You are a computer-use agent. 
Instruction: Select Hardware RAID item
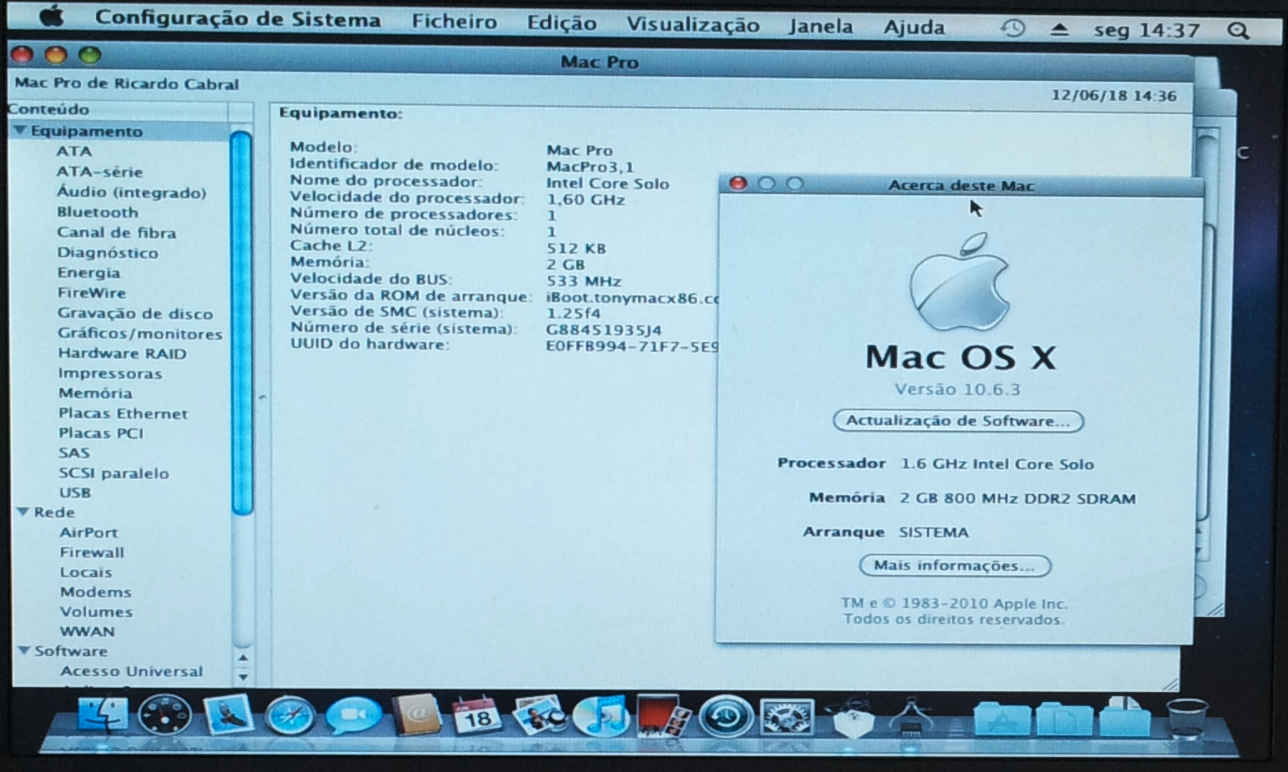click(x=122, y=353)
